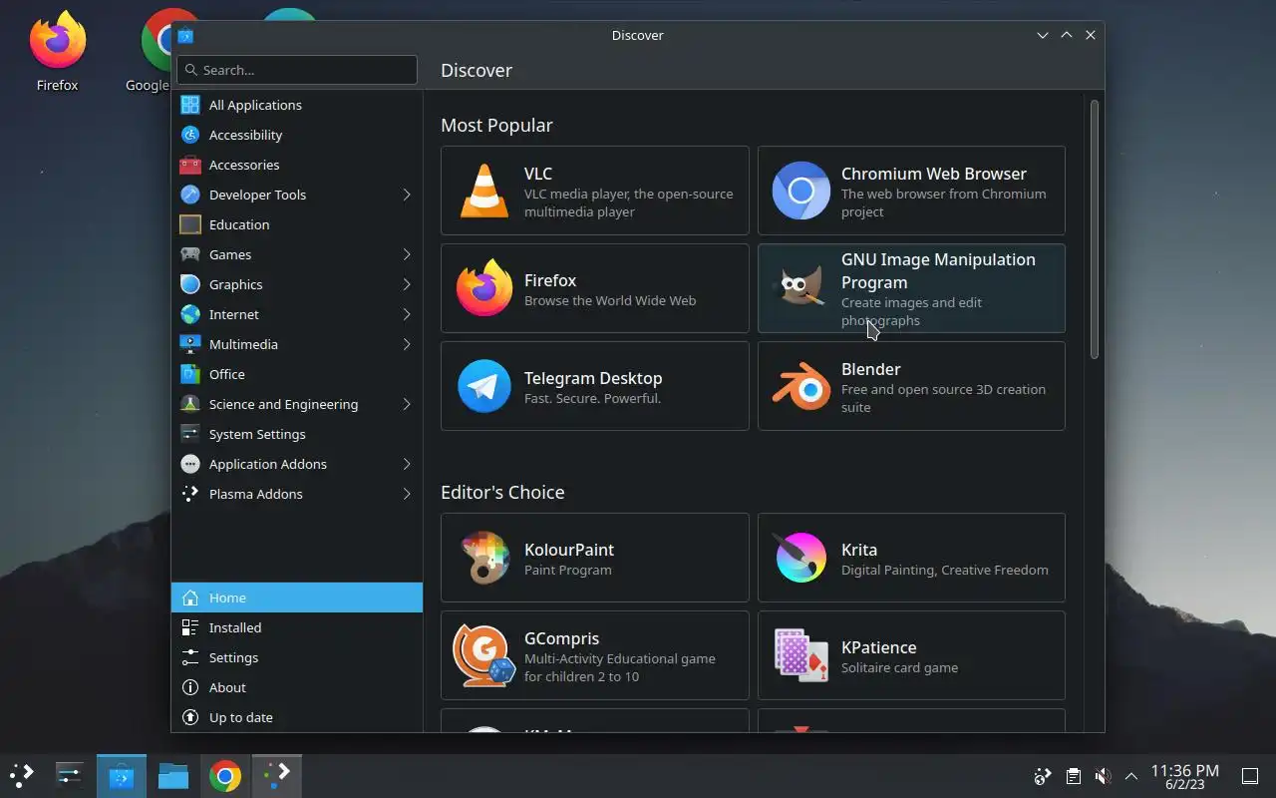Viewport: 1276px width, 798px height.
Task: Open the Krita title
Action: point(859,550)
